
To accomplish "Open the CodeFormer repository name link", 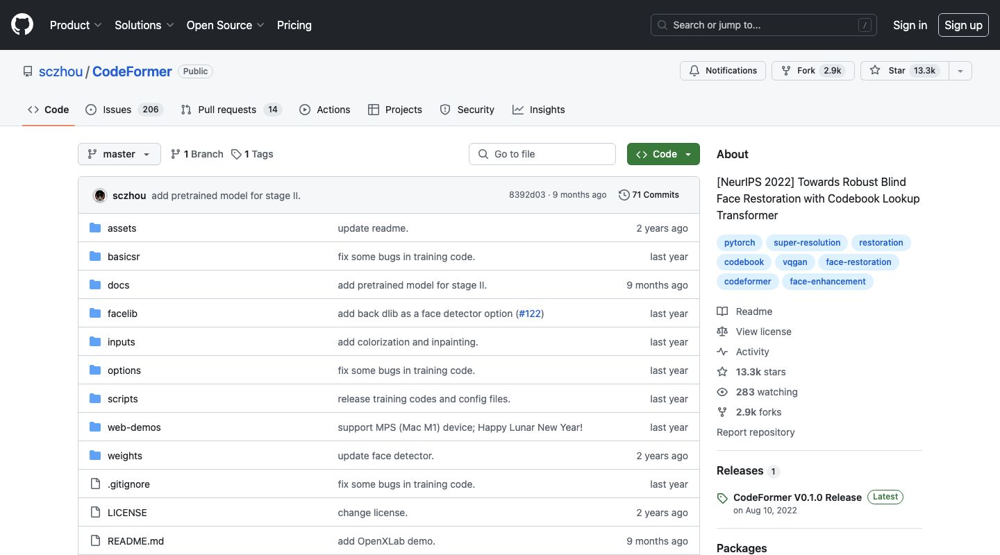I will click(132, 71).
